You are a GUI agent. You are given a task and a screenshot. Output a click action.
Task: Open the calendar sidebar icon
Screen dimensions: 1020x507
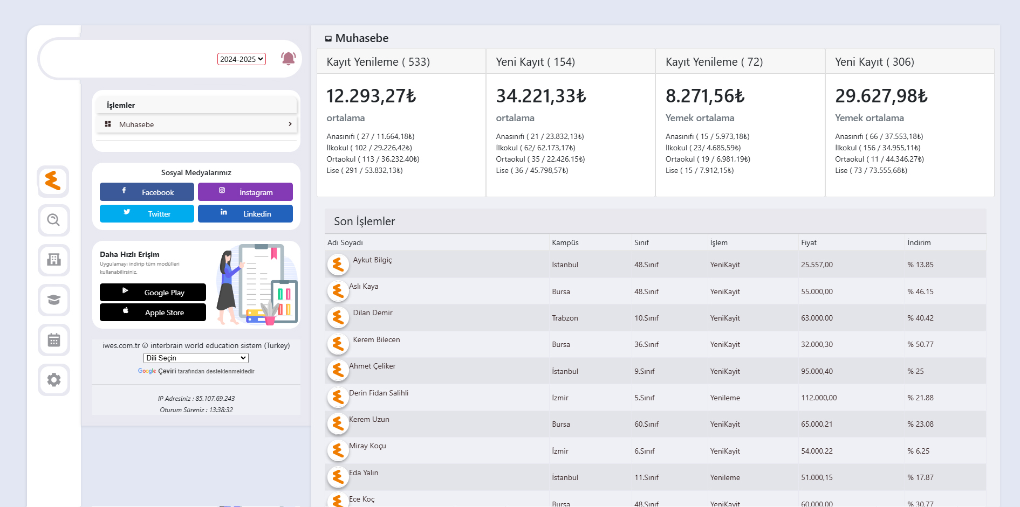(53, 340)
